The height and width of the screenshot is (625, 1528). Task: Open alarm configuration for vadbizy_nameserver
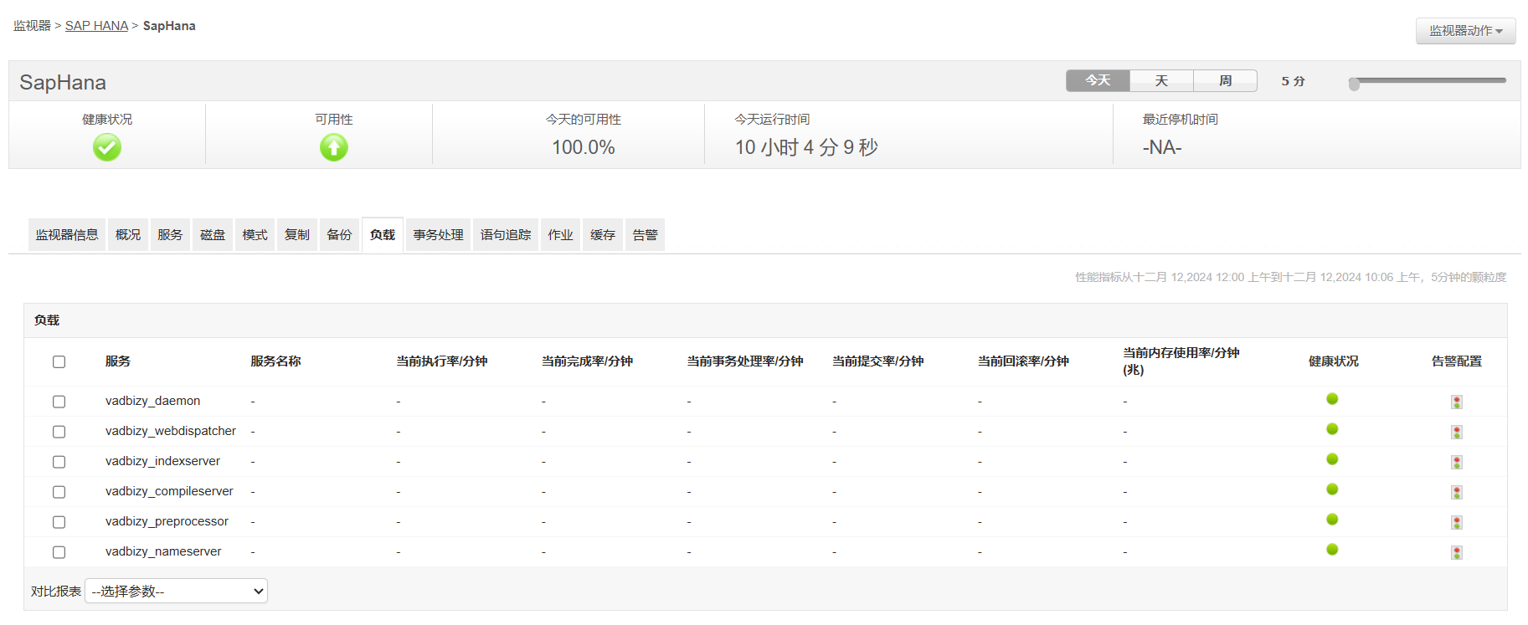click(1457, 553)
